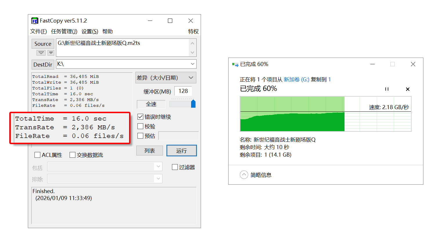This screenshot has width=435, height=242.
Task: Adjust the speed slider handle
Action: coord(193,103)
